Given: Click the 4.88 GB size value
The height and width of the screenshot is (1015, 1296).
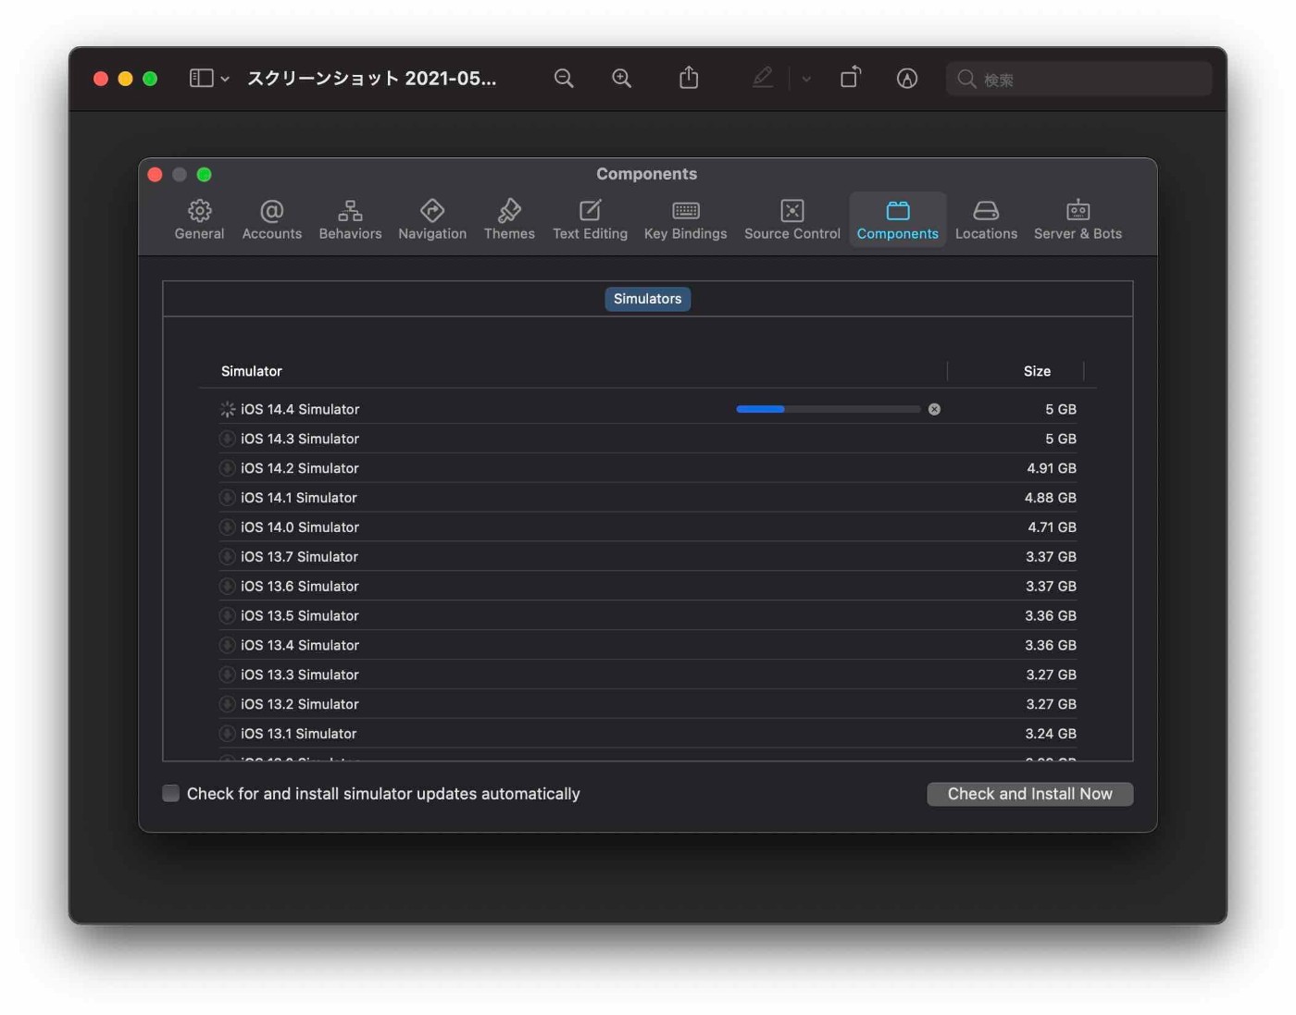Looking at the screenshot, I should (x=1051, y=498).
